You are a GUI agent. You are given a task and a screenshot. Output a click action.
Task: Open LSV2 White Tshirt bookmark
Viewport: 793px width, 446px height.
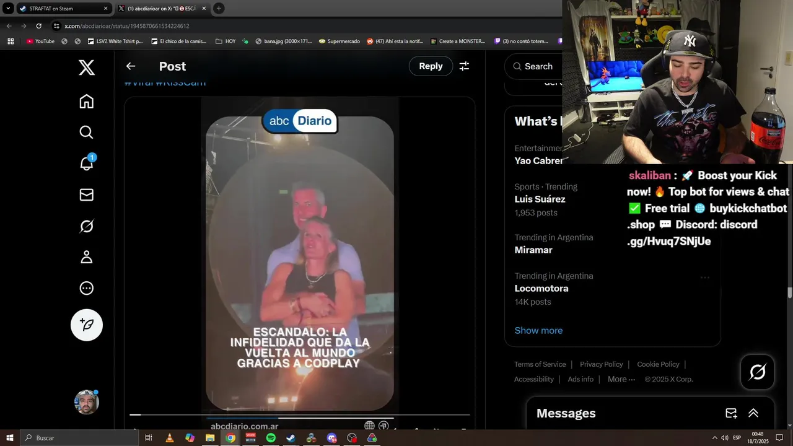click(115, 42)
